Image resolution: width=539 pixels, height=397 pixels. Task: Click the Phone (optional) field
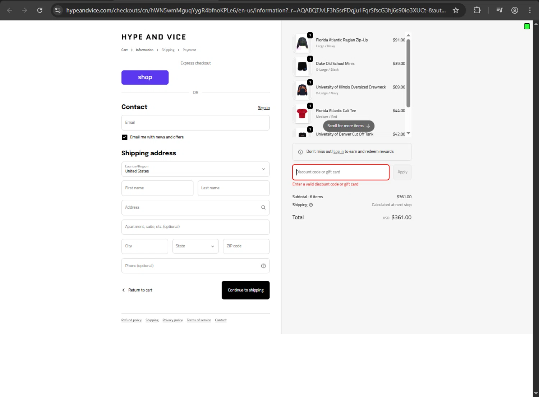[x=195, y=266]
